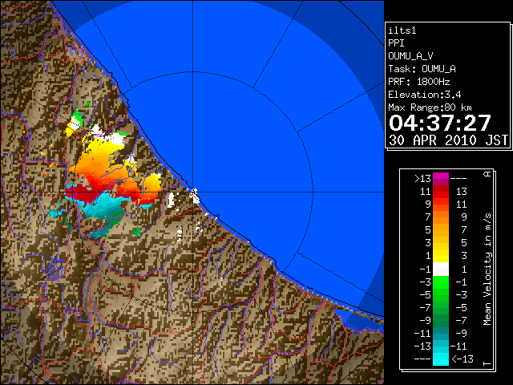Click the white -1 to 1 legend swatch
Viewport: 513px width, 385px height.
click(441, 269)
